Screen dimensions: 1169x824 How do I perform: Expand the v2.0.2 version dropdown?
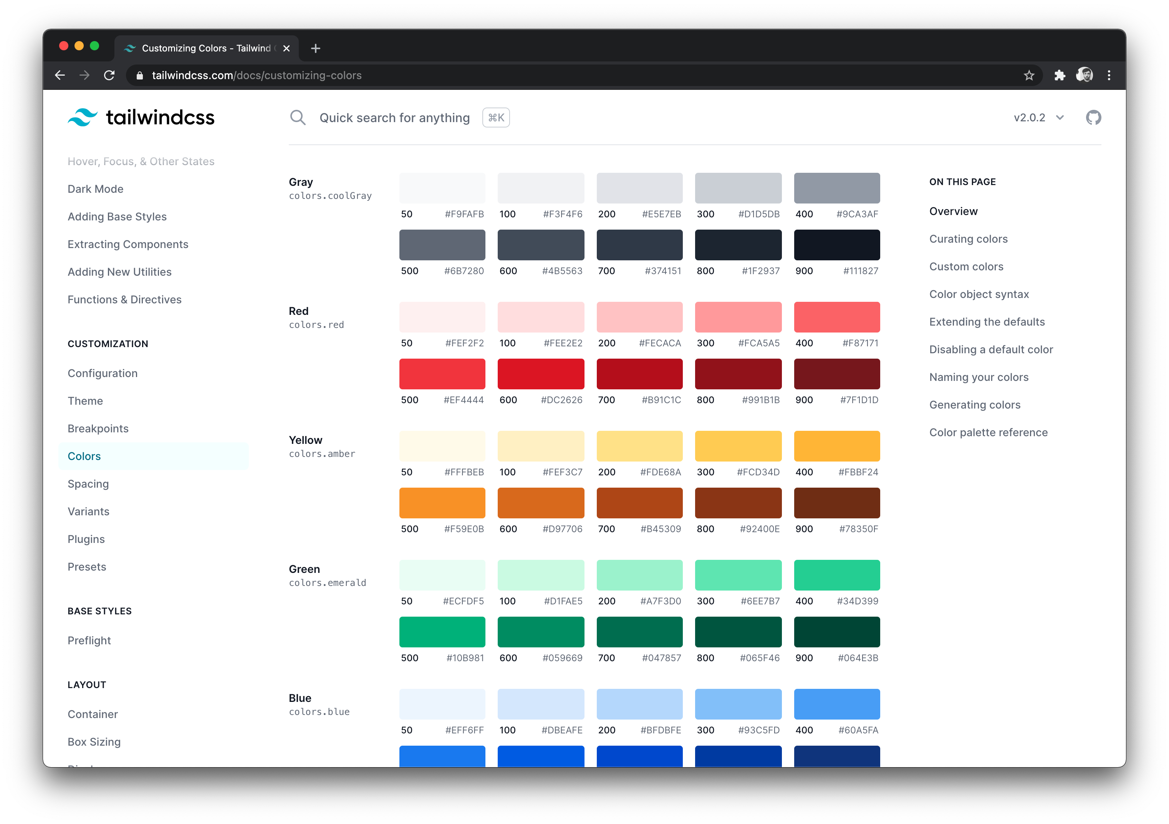pos(1039,117)
